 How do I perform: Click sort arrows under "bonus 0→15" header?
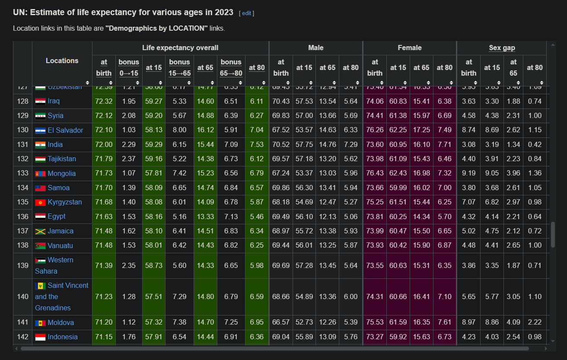point(138,83)
